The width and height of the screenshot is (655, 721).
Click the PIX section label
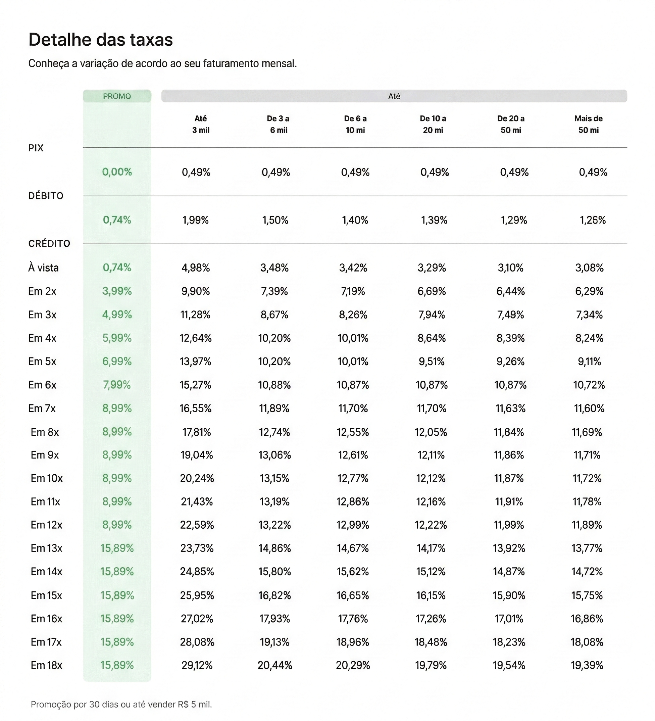tap(36, 148)
